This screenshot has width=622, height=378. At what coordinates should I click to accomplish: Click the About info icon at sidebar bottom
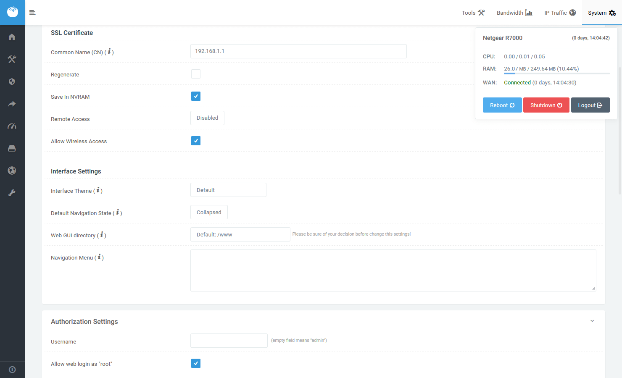click(12, 370)
